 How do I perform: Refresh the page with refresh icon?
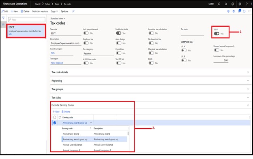tap(244, 11)
